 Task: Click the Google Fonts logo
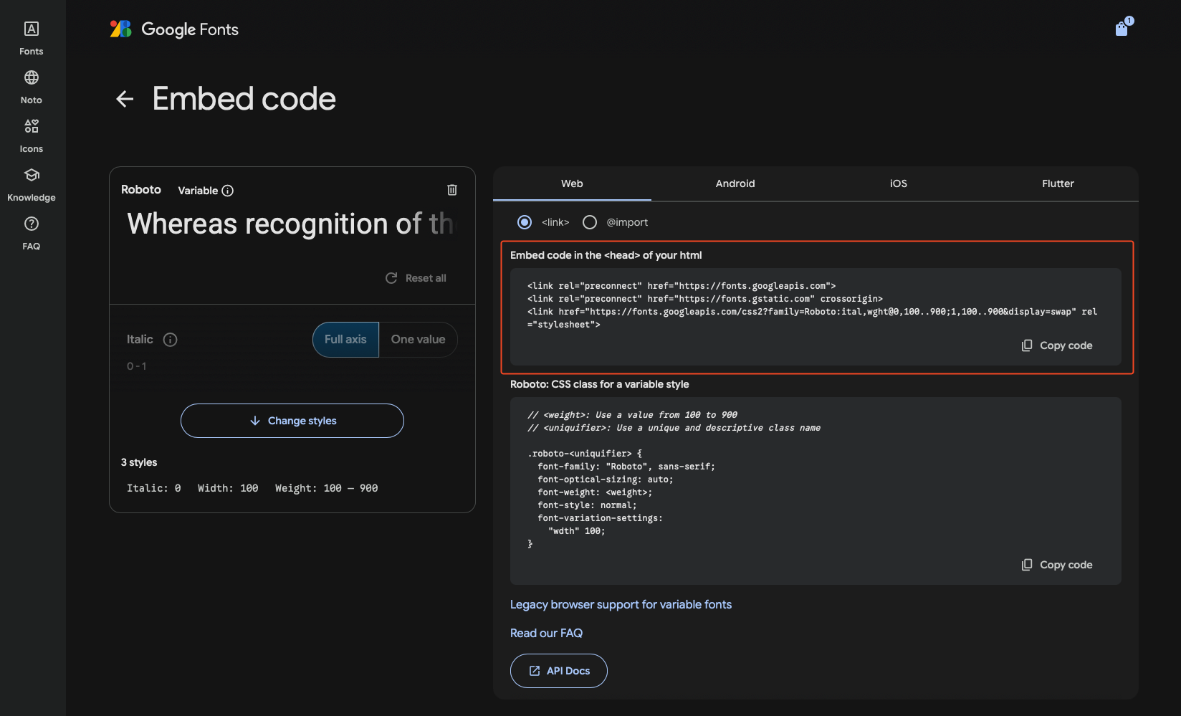point(174,29)
